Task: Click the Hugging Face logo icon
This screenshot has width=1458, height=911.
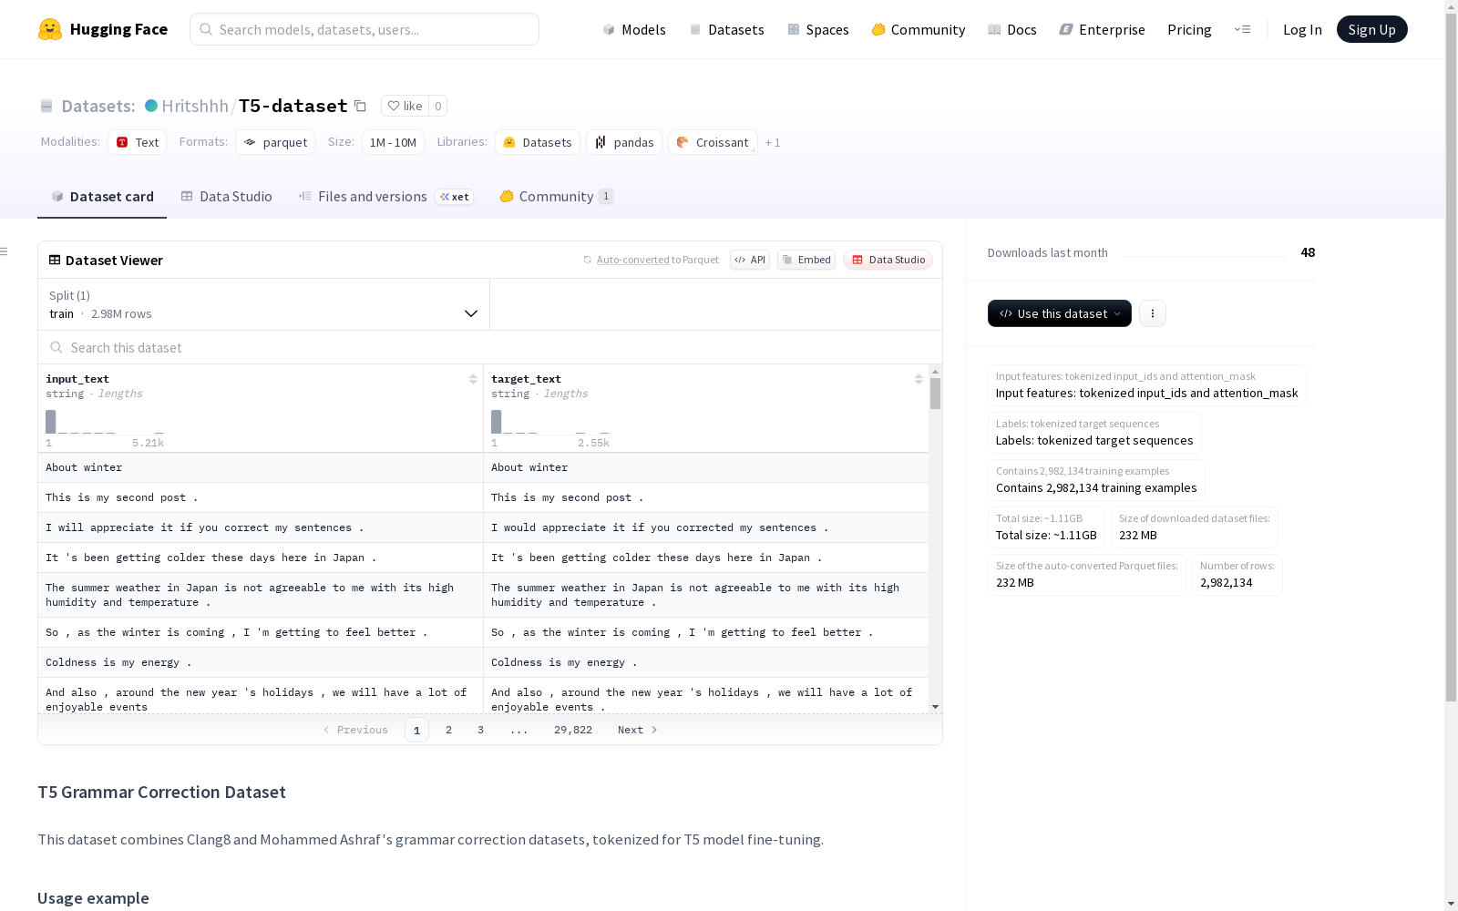Action: tap(50, 29)
